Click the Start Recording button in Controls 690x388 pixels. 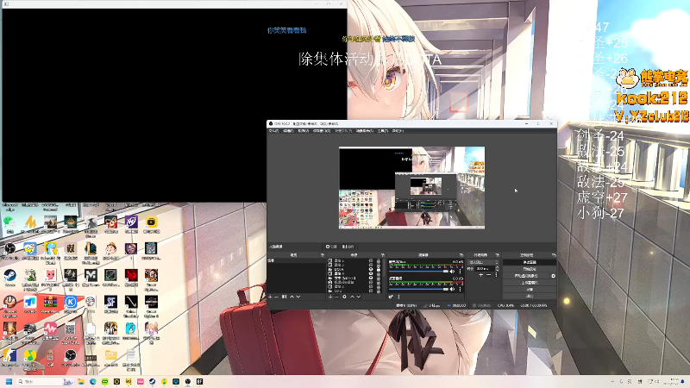coord(530,269)
